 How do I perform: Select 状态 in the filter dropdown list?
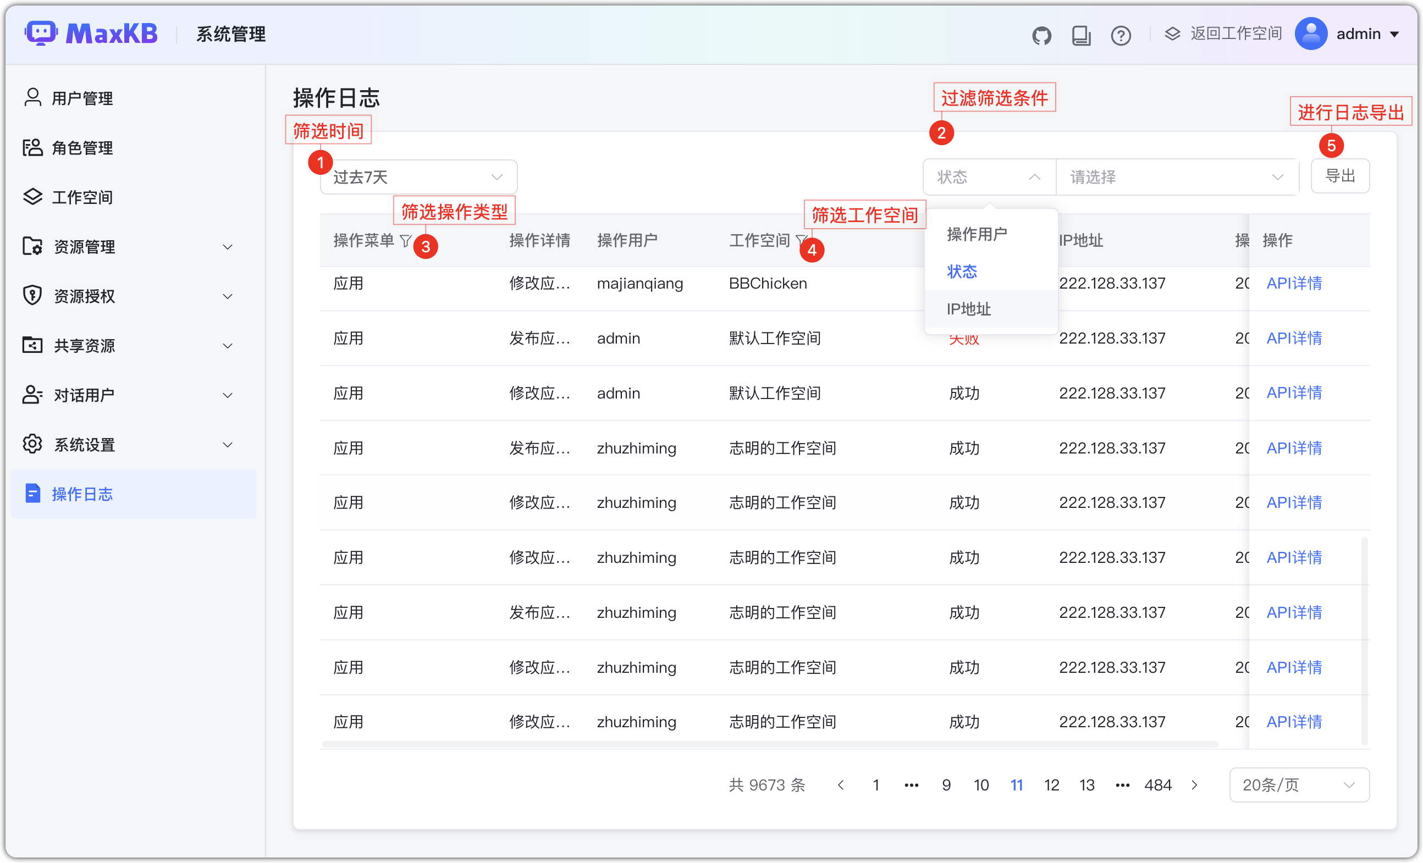point(991,272)
